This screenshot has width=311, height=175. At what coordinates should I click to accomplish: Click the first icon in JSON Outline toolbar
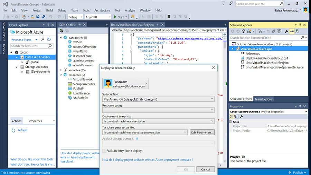click(62, 31)
